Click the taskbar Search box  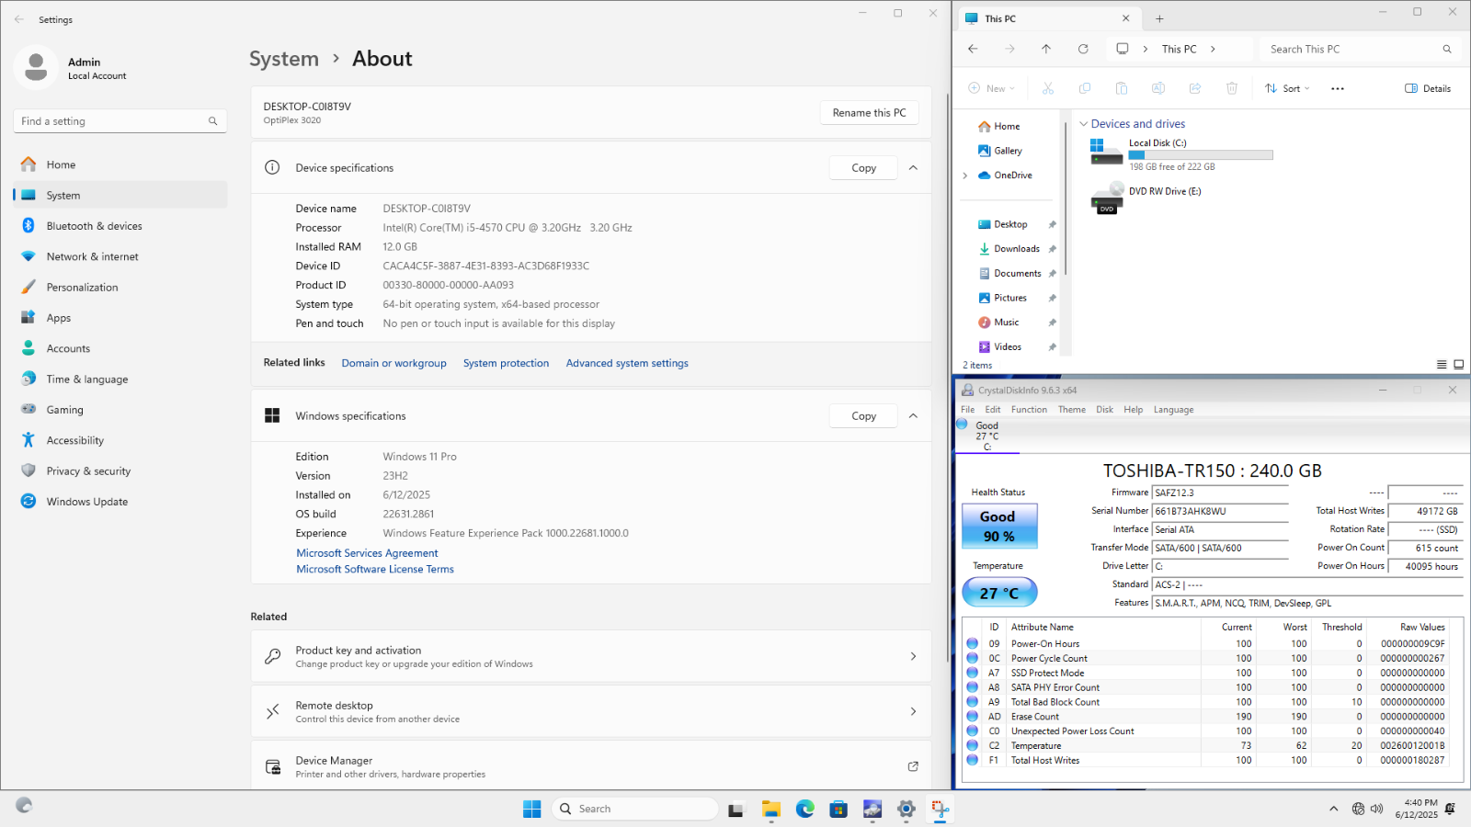635,809
